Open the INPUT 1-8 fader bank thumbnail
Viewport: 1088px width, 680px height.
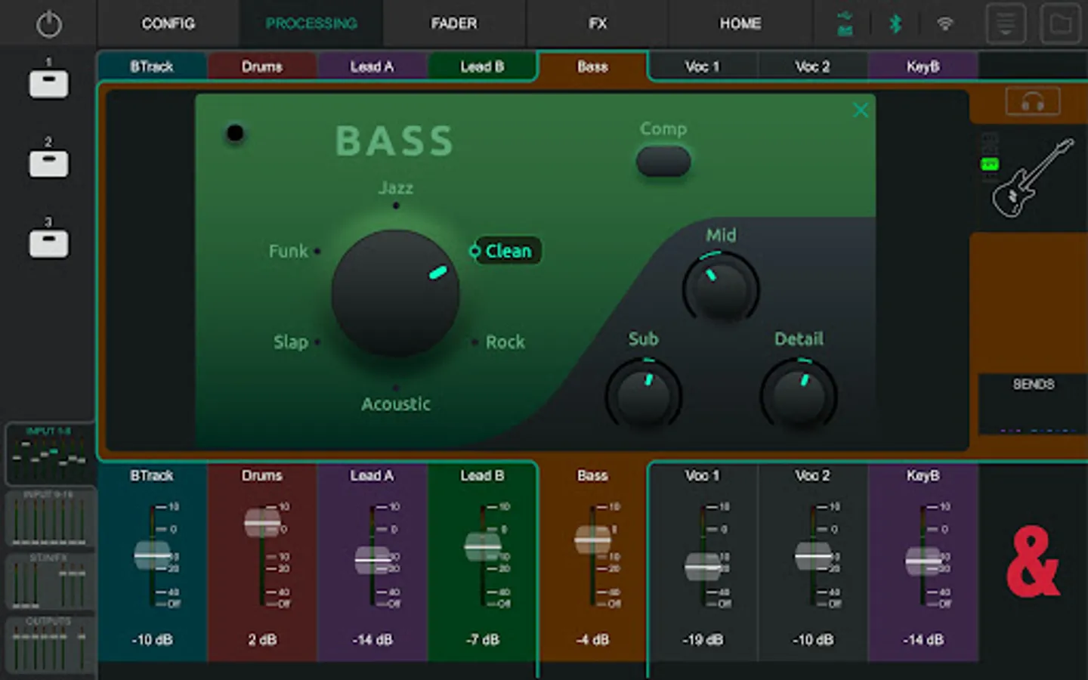(49, 453)
